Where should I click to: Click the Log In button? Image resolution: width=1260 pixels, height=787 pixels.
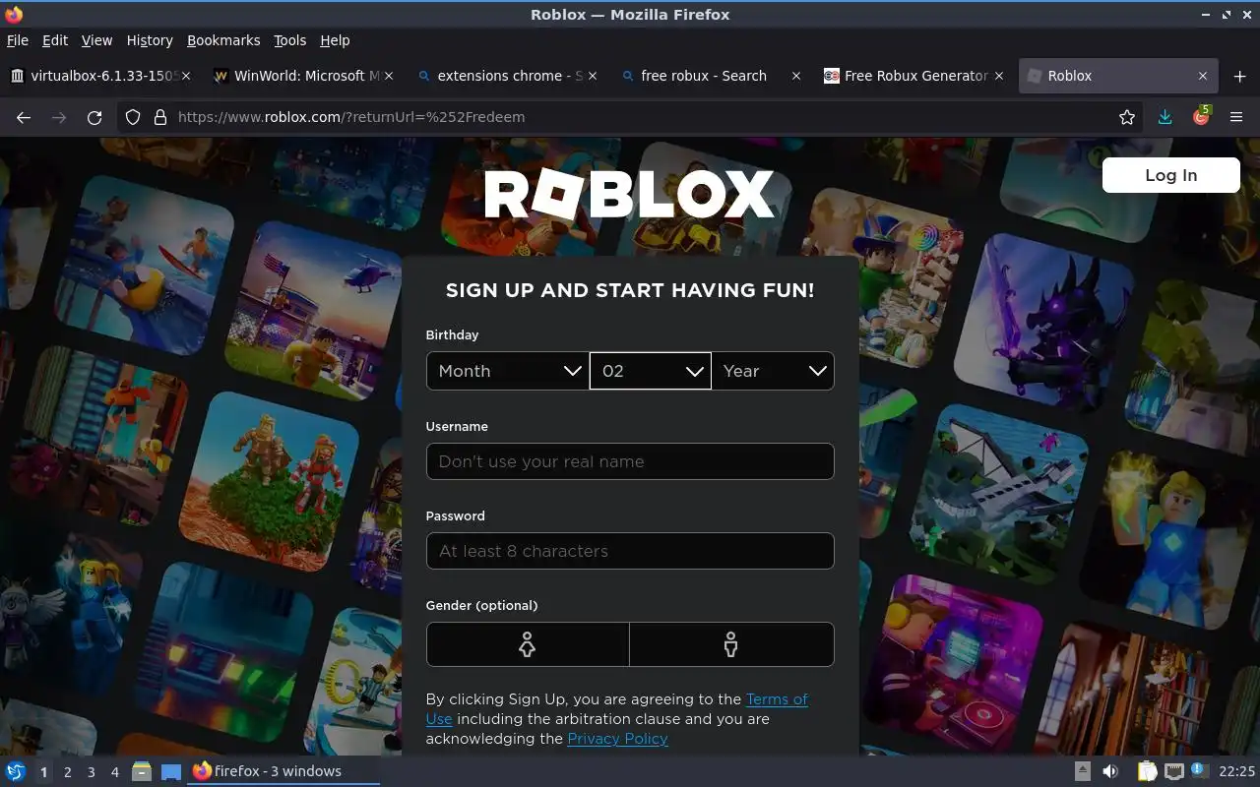[1170, 175]
